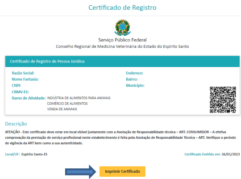
Task: Click the Ramo de Atividade label
Action: pyautogui.click(x=29, y=98)
